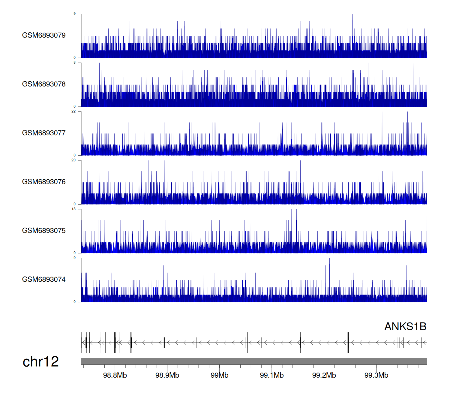Select the GSM6893074 track name
This screenshot has width=450, height=396.
coord(44,280)
